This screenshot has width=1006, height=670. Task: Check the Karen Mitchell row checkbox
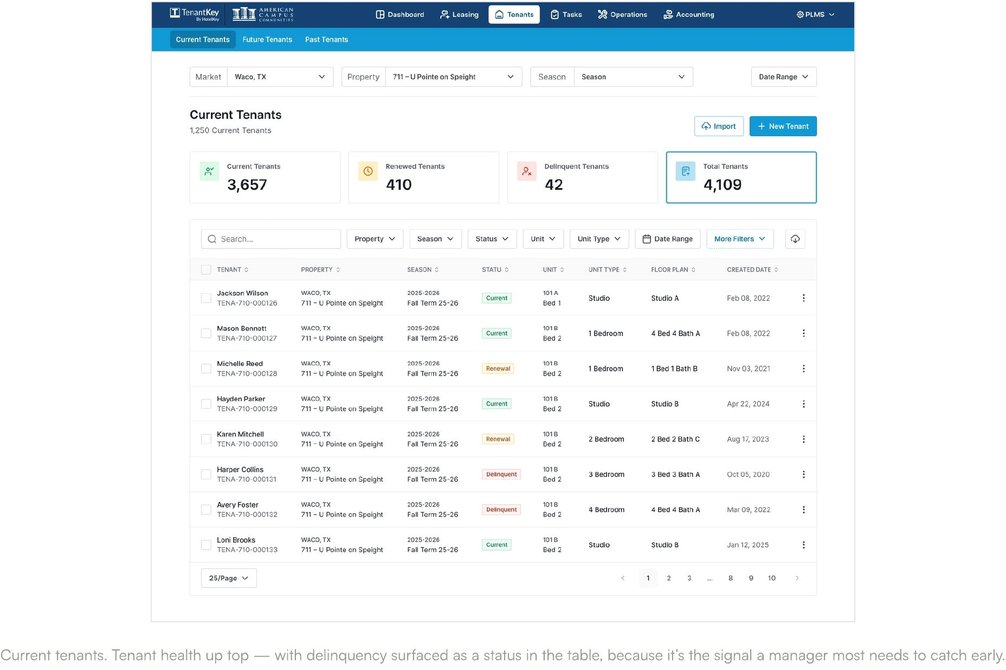(206, 439)
